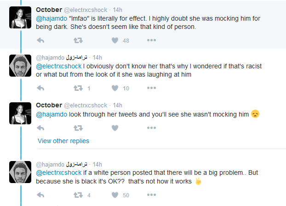Reply to hajamdo's "I obviously don't know her" tweet
The height and width of the screenshot is (206, 286).
tap(40, 88)
